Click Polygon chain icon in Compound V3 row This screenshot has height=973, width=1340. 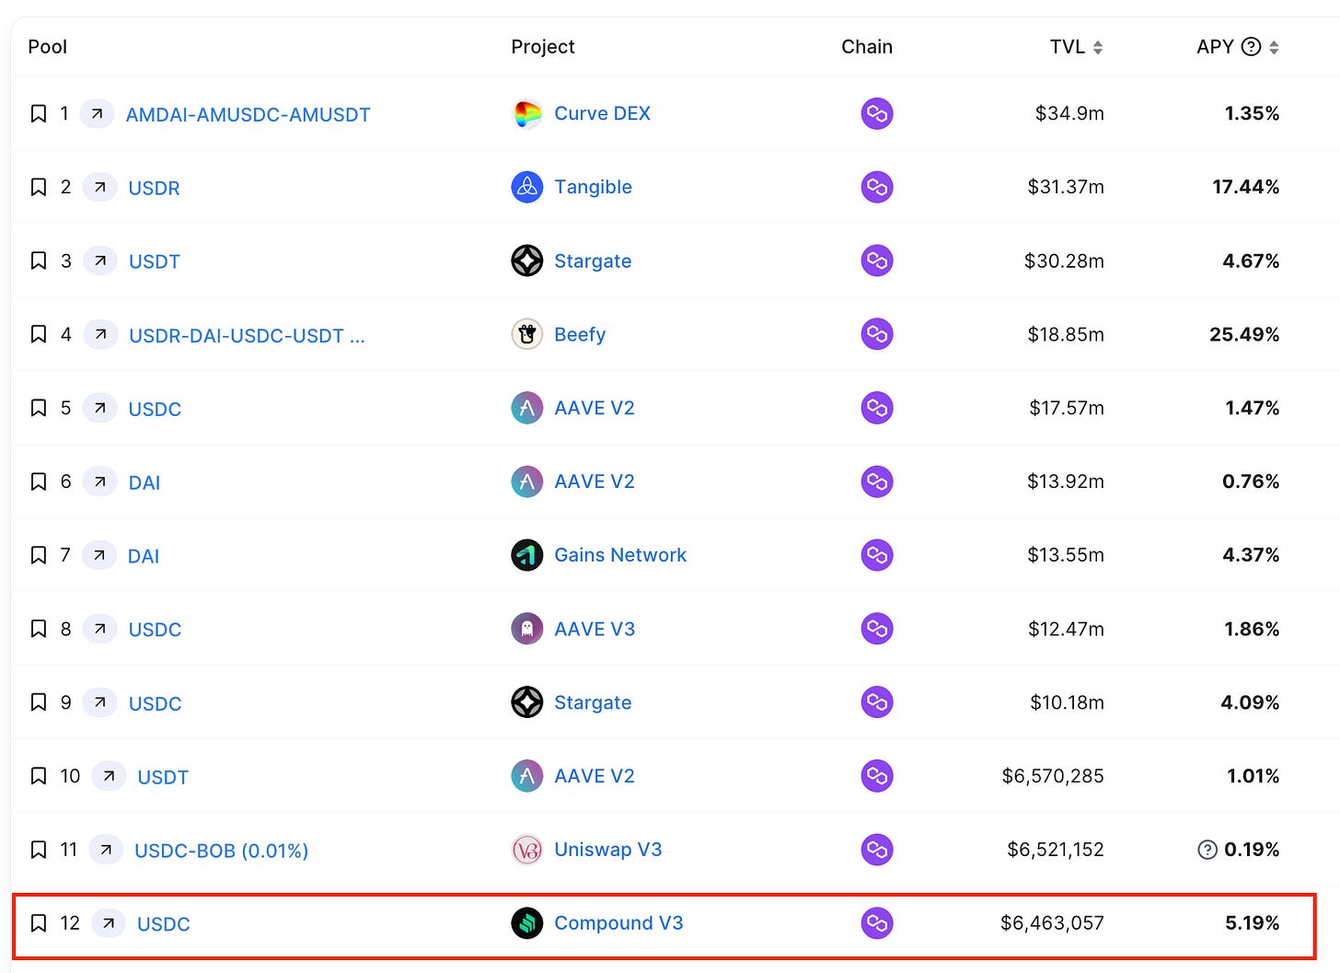(877, 923)
